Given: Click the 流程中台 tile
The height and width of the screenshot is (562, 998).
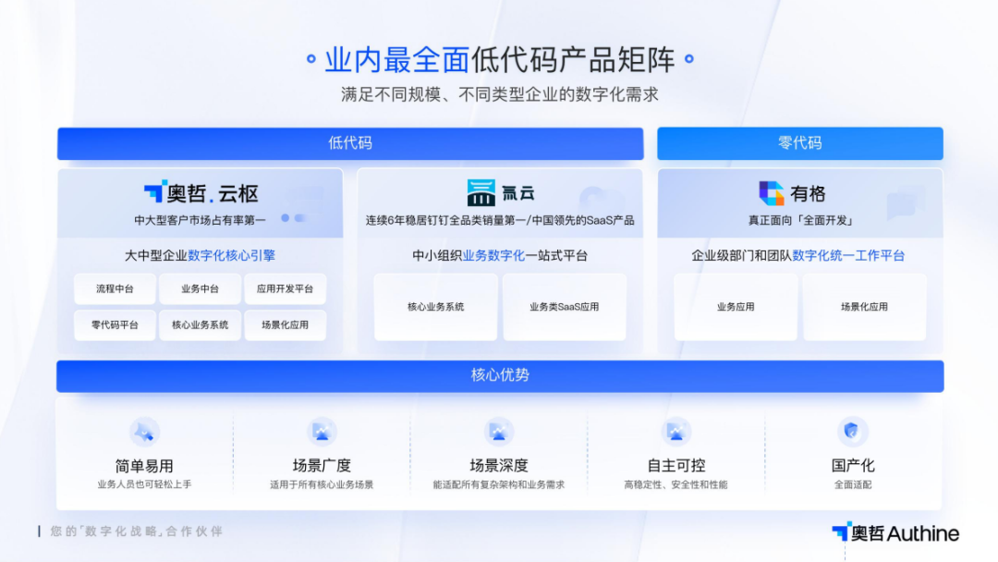Looking at the screenshot, I should [115, 289].
